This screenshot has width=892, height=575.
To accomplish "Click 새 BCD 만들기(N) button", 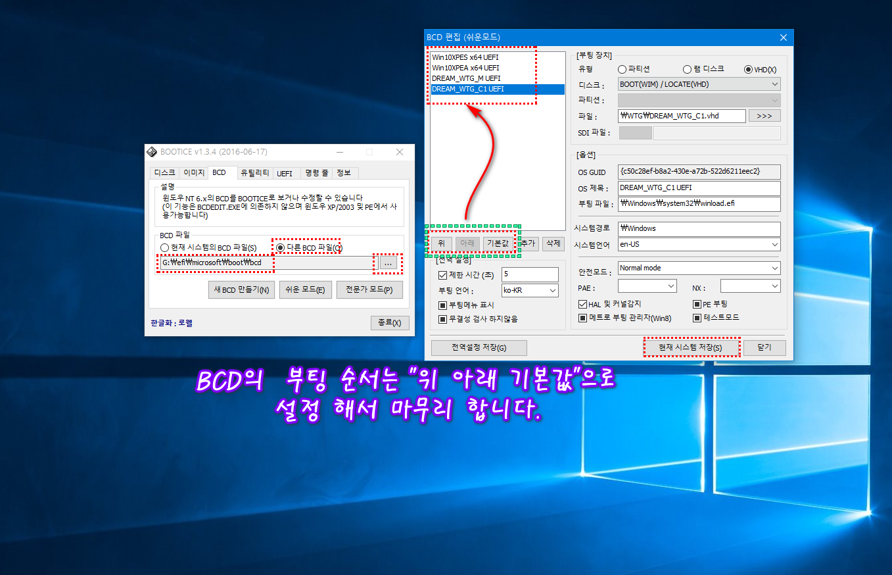I will tap(241, 290).
